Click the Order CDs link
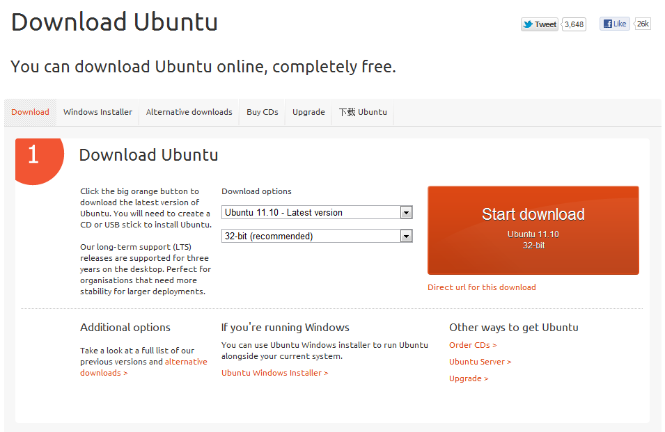The image size is (665, 432). click(473, 345)
